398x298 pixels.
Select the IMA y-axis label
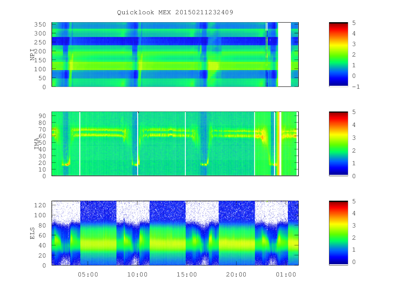pyautogui.click(x=36, y=144)
